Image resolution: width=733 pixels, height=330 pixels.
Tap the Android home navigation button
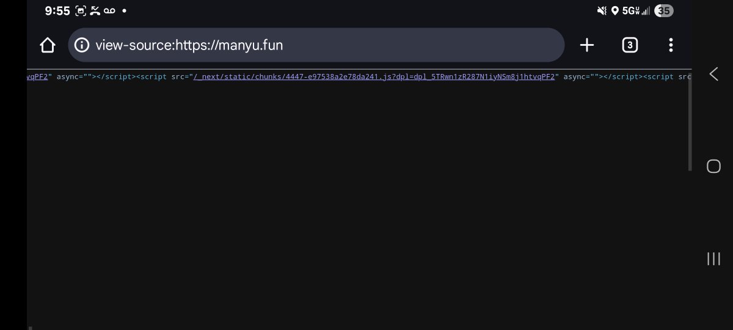pyautogui.click(x=713, y=166)
